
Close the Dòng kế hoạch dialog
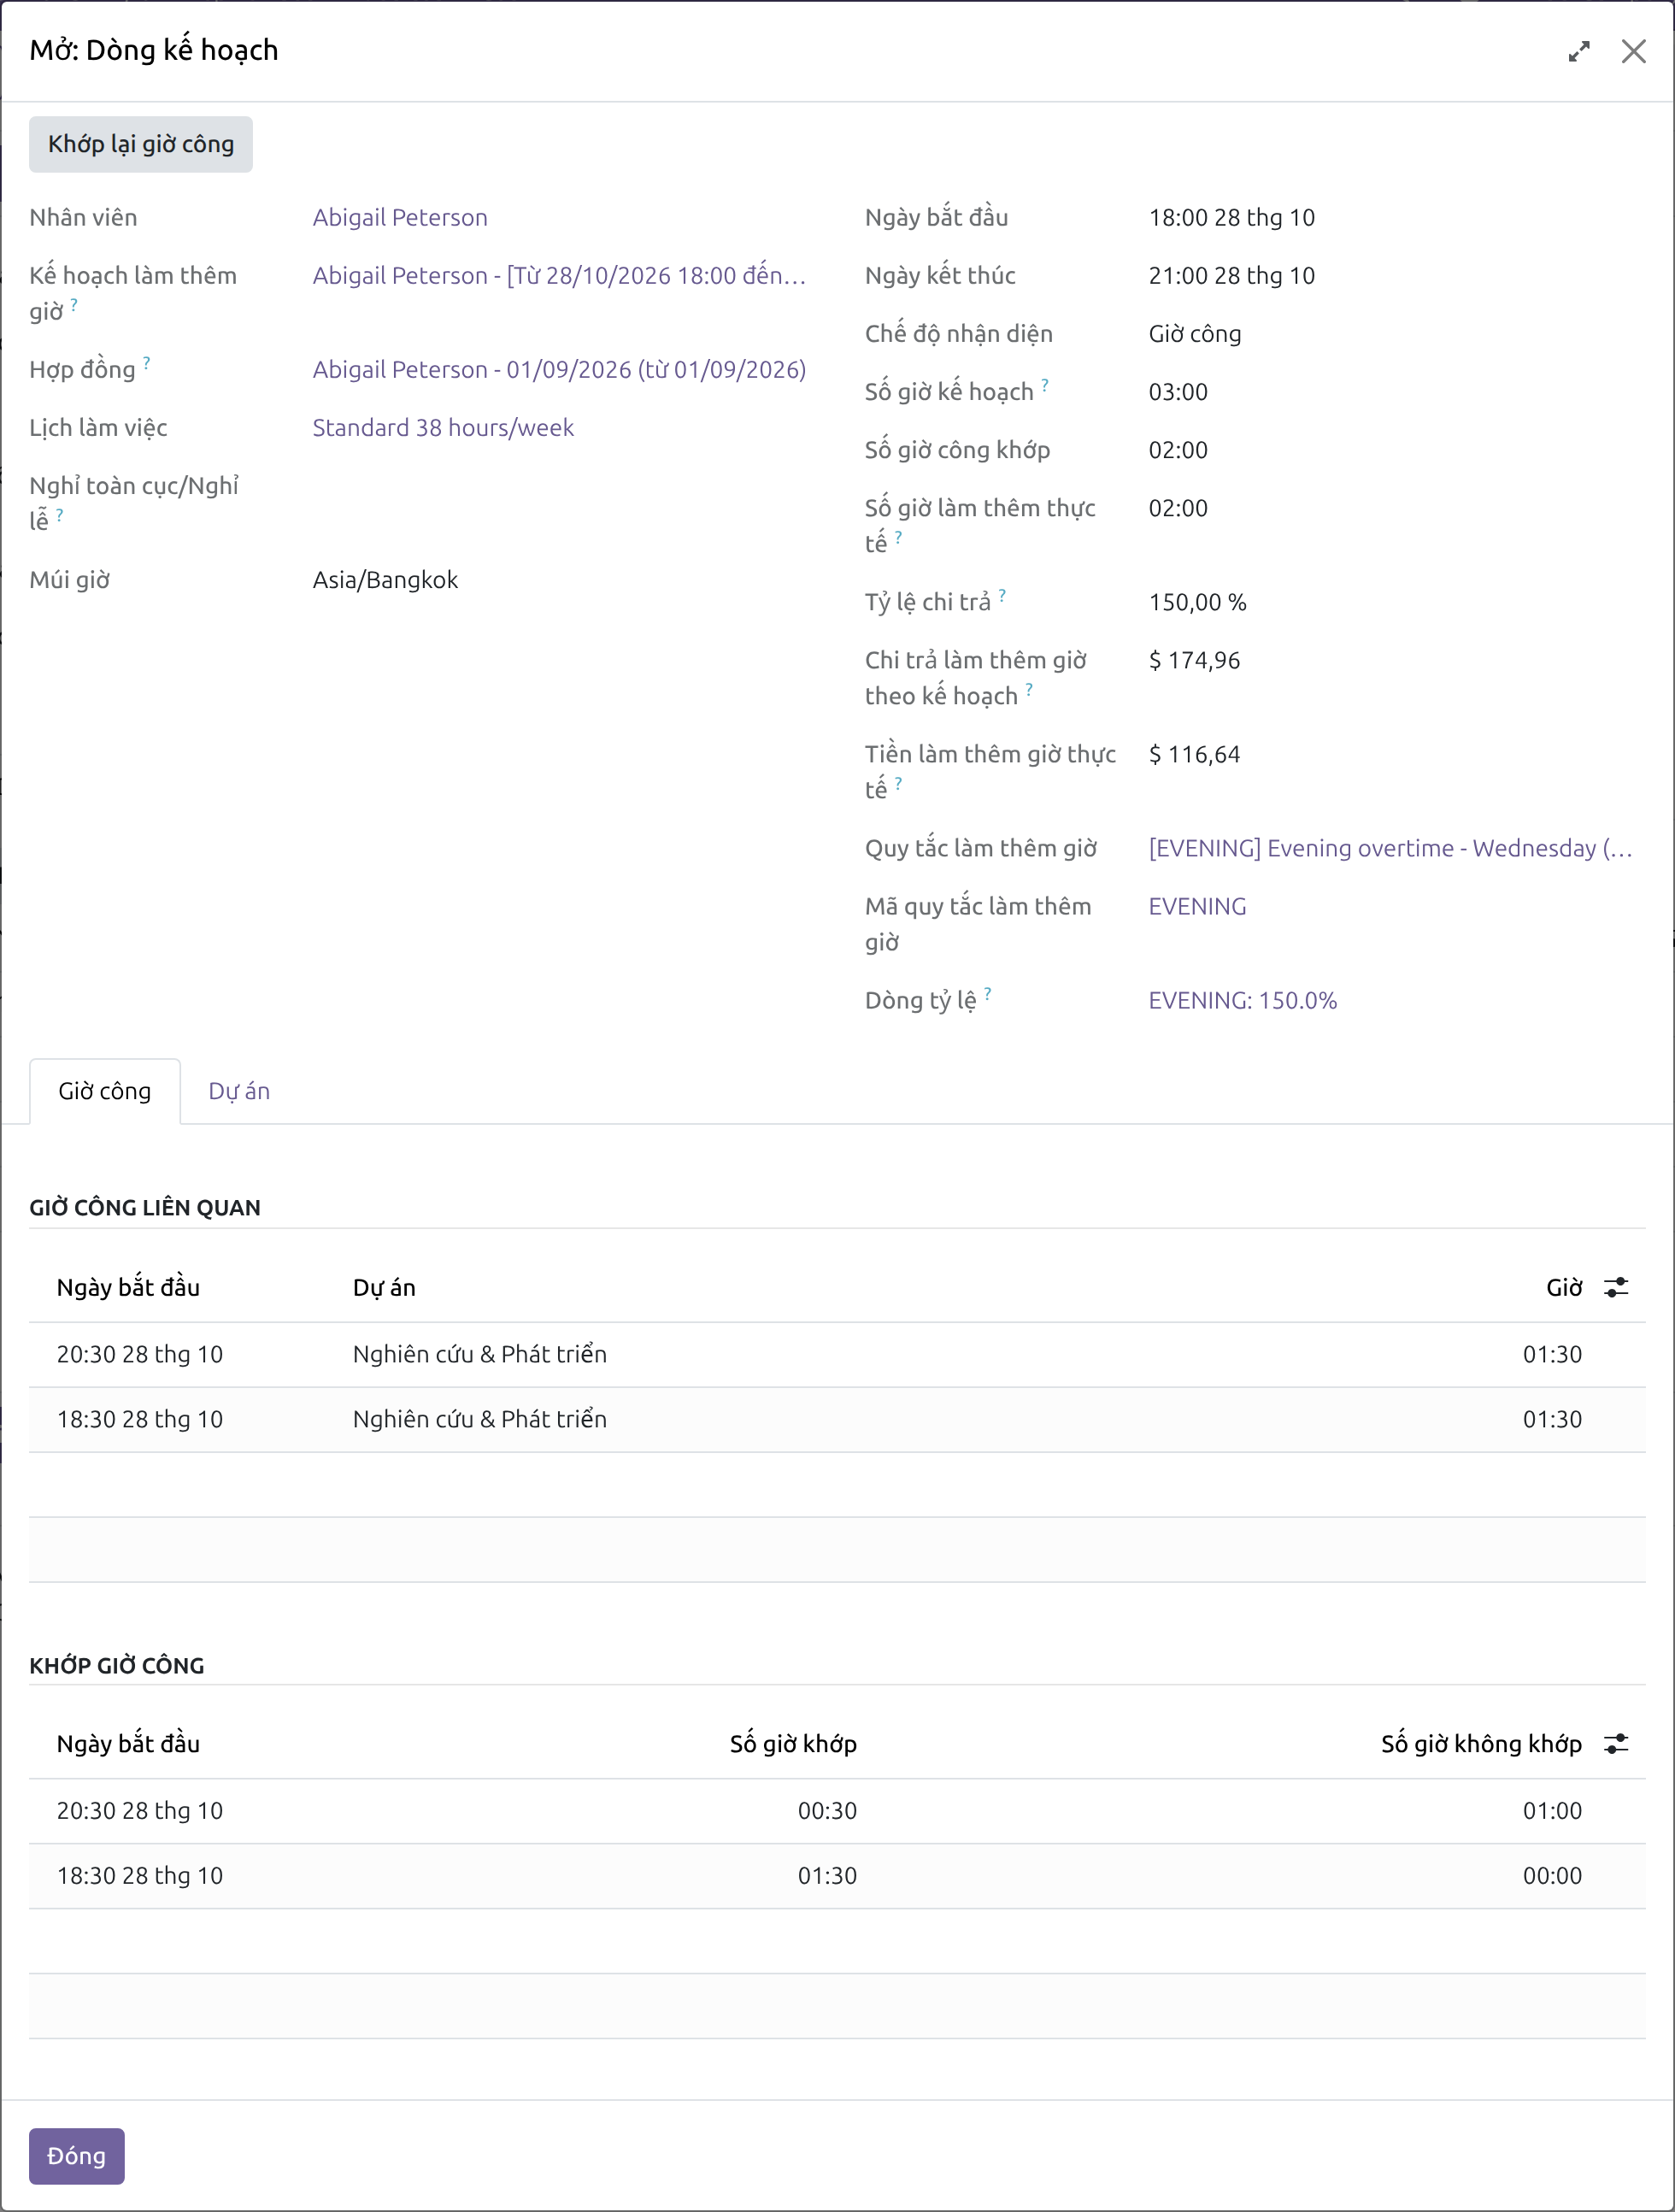pos(1633,51)
